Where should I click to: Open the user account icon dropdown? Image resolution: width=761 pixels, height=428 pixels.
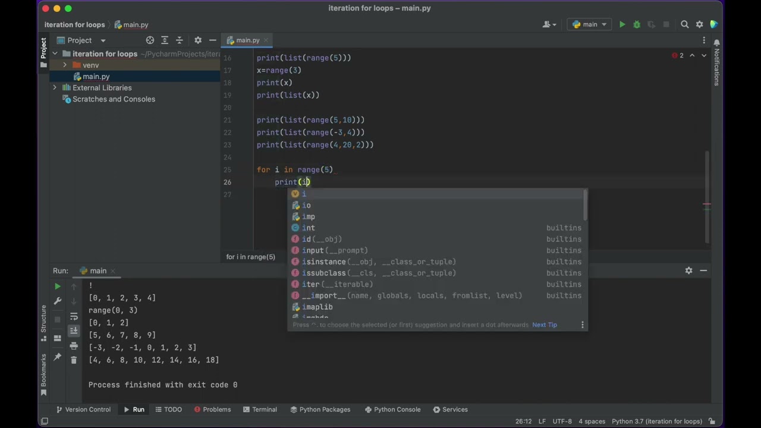point(549,24)
